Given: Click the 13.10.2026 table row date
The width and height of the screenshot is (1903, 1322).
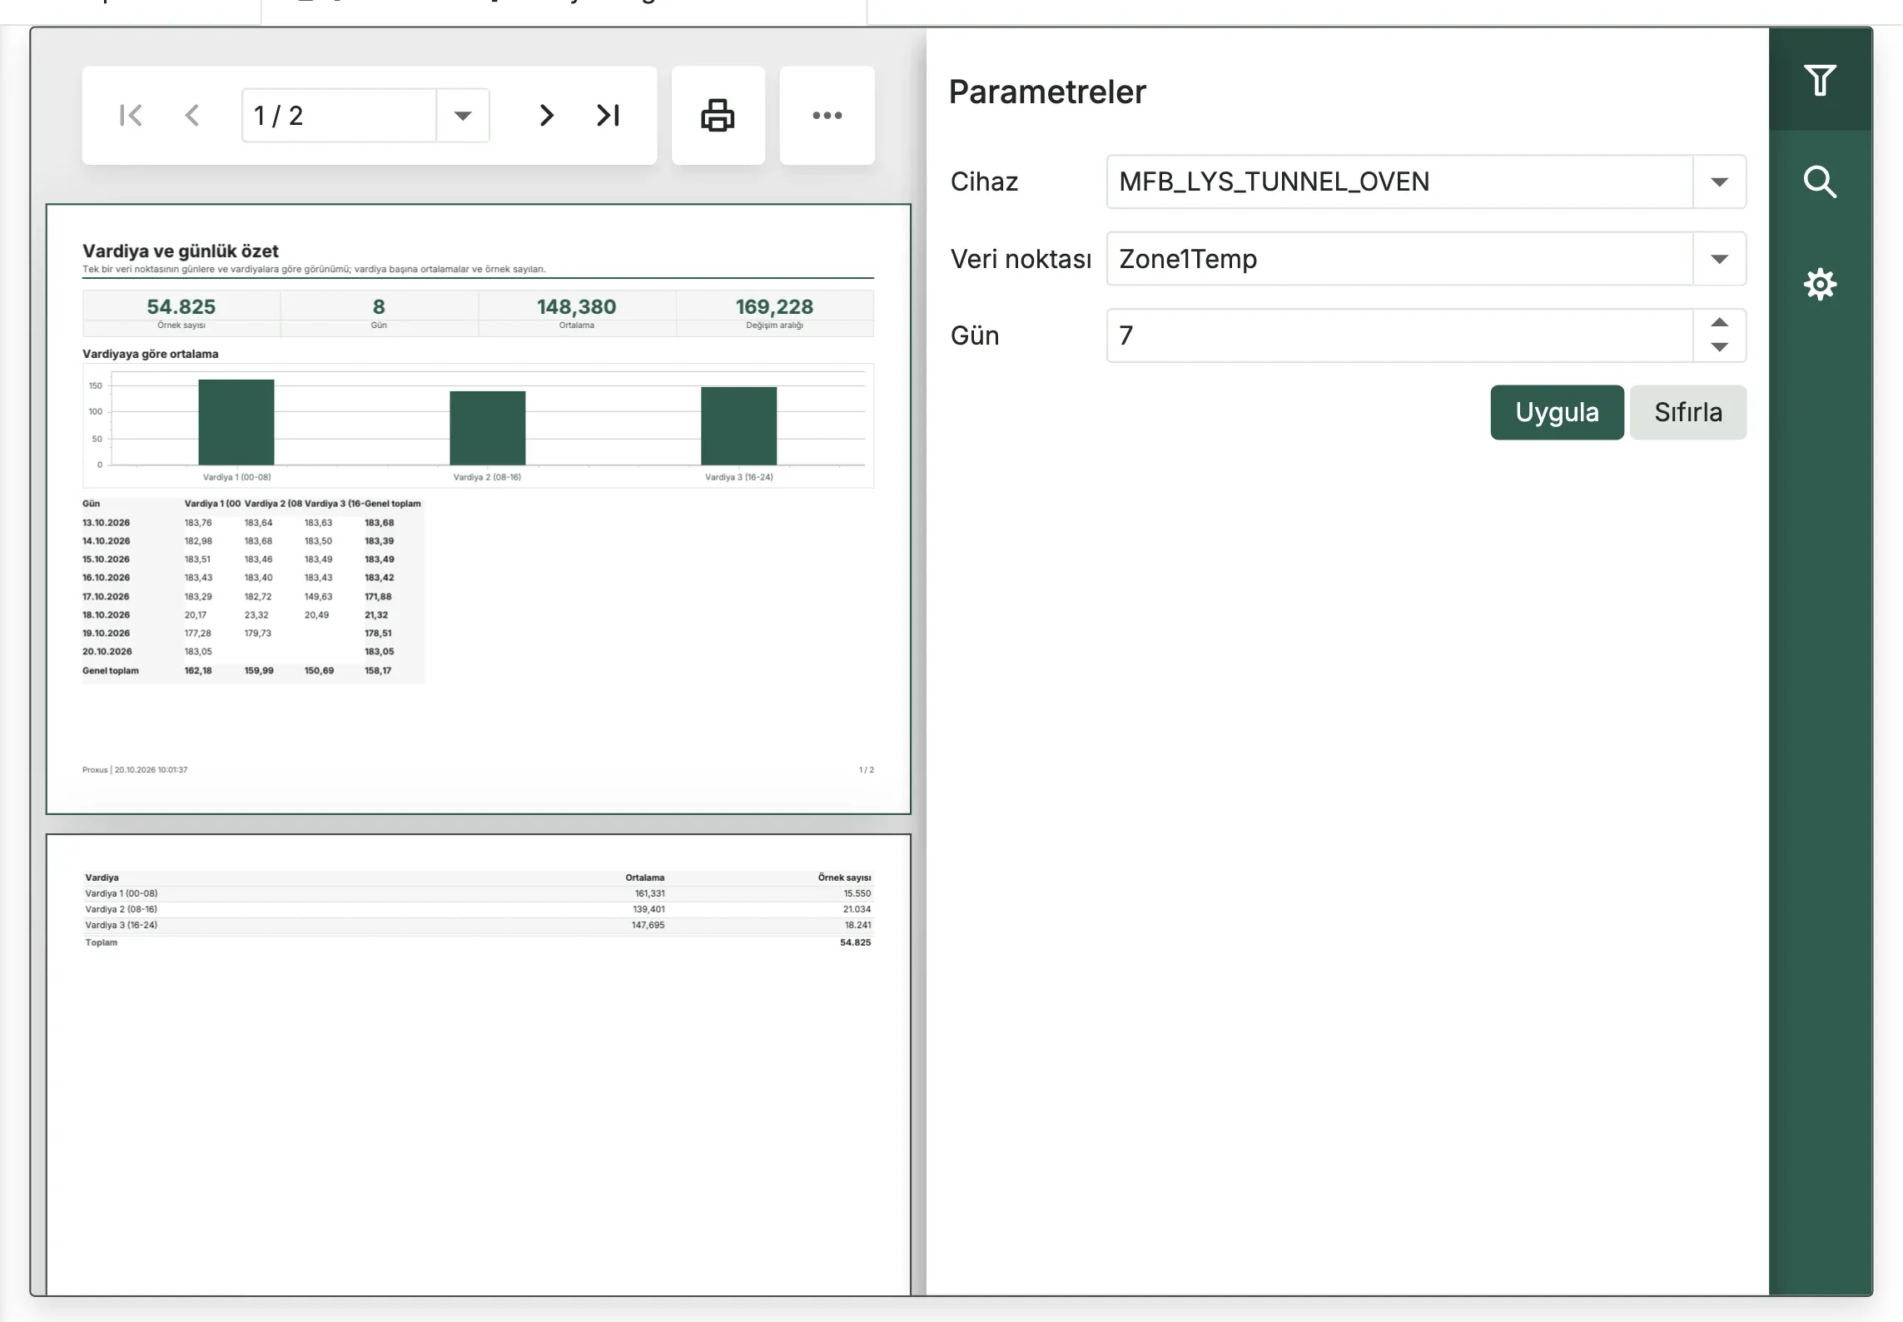Looking at the screenshot, I should (106, 523).
